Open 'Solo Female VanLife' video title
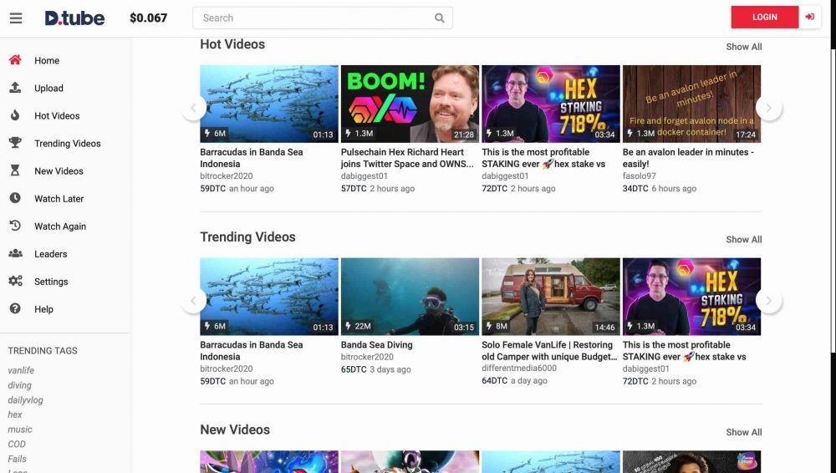Viewport: 836px width, 473px height. 549,351
